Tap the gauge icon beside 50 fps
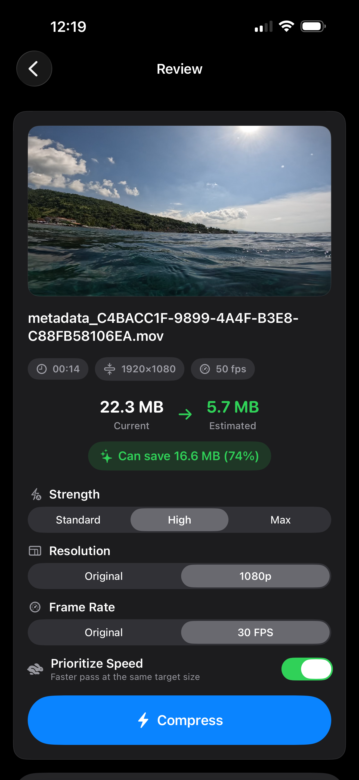The image size is (359, 780). click(205, 369)
